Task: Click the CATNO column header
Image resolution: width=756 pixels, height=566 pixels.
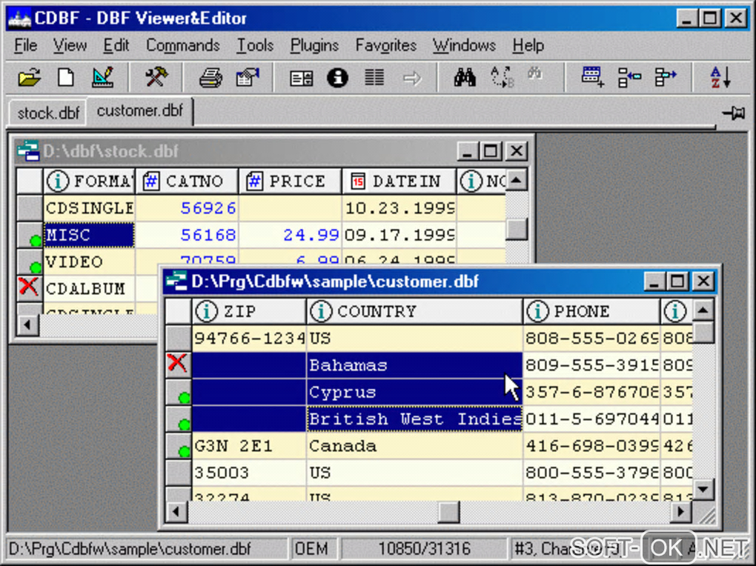Action: click(187, 182)
